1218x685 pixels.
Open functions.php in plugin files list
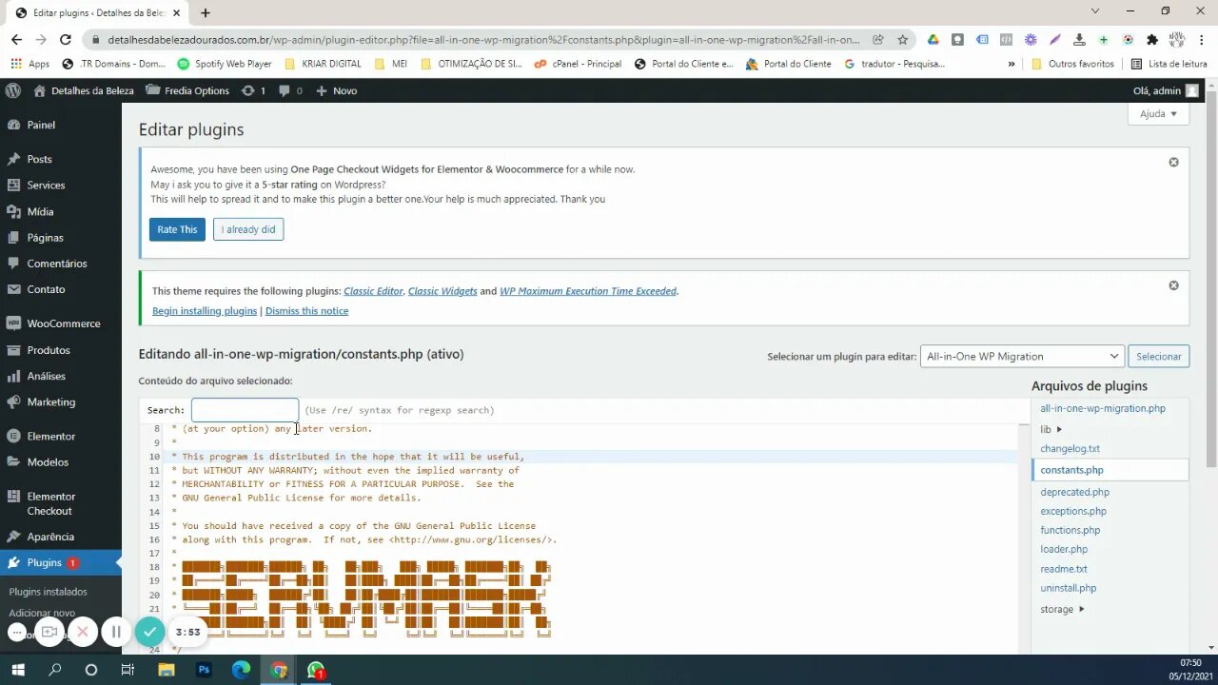pos(1070,530)
